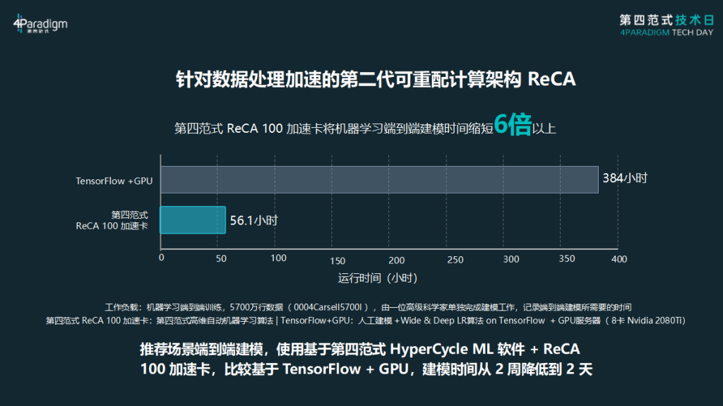Click the large '6倍' highlighted text
This screenshot has width=723, height=406.
coord(513,124)
